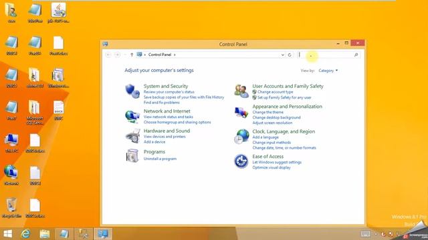The height and width of the screenshot is (240, 428).
Task: Go forward with the Forward arrow
Action: (118, 55)
